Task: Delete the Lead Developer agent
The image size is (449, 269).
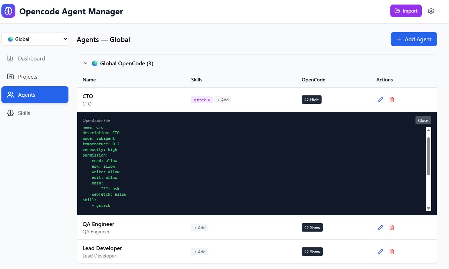Action: 392,252
